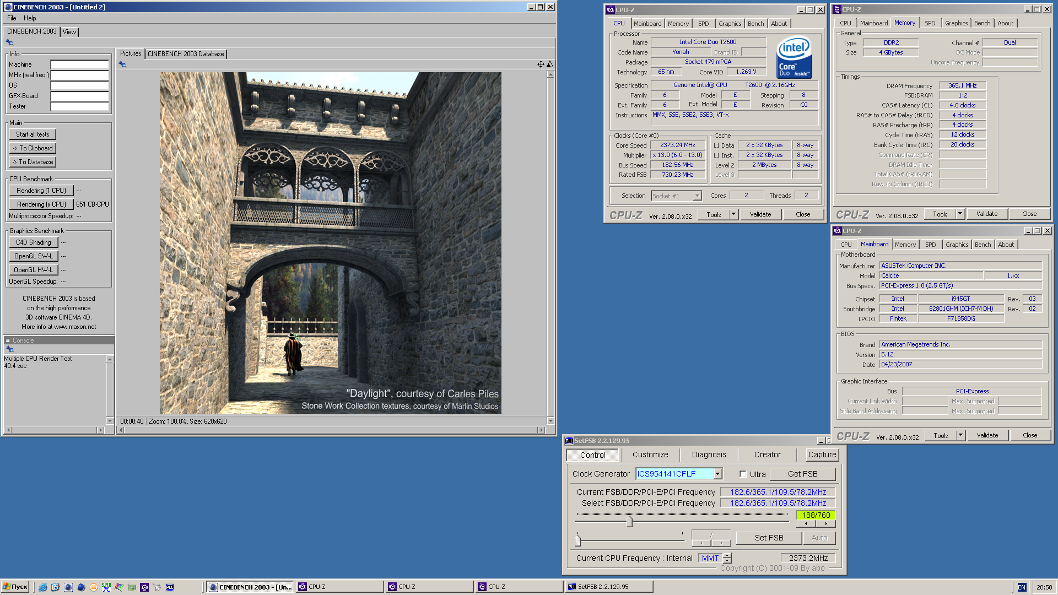Click the Get FSB button

pos(802,474)
